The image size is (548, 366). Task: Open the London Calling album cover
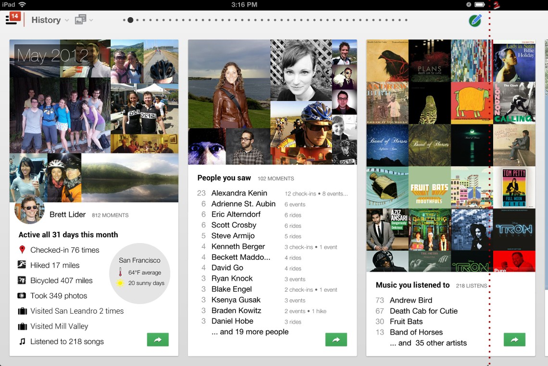pyautogui.click(x=514, y=103)
